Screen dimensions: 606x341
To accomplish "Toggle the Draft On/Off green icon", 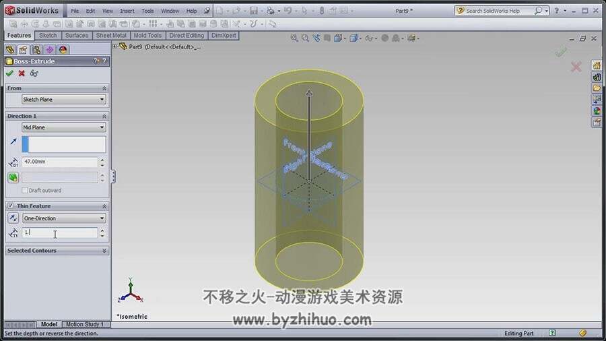I will (x=13, y=177).
